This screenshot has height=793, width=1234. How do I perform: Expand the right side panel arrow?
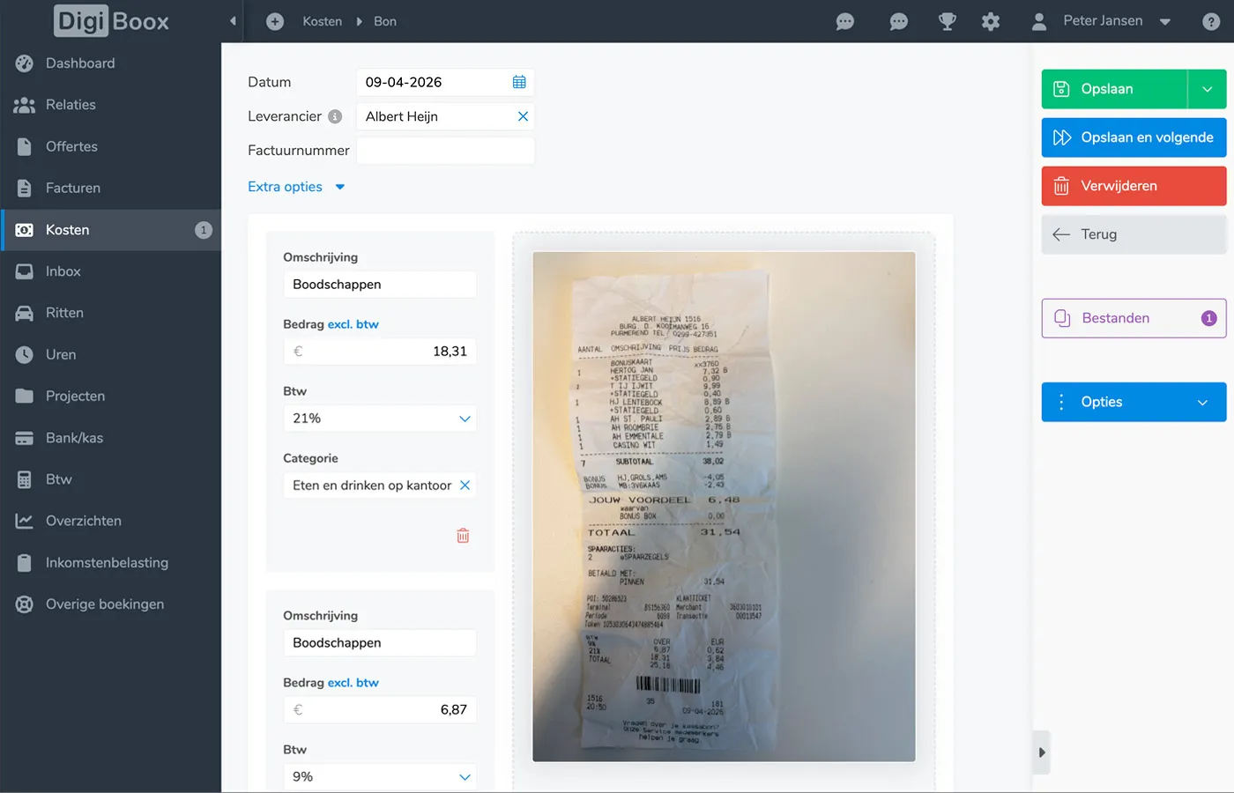tap(1042, 752)
